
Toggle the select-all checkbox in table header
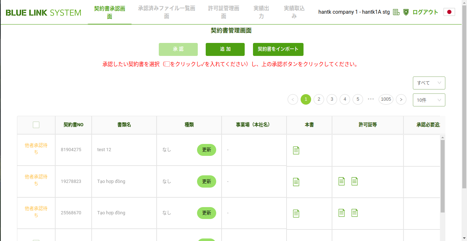point(36,125)
